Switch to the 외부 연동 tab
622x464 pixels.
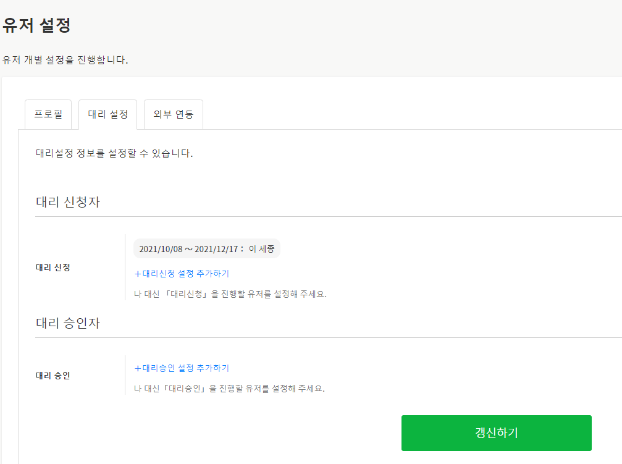point(174,114)
